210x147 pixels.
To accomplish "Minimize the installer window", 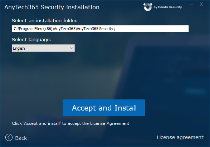I will [191, 5].
